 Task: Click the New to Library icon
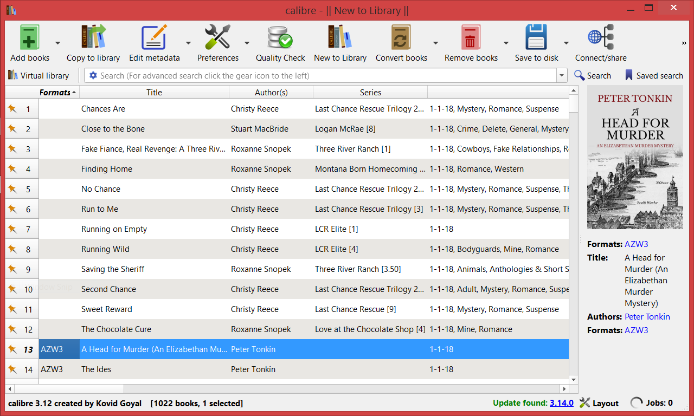tap(340, 38)
